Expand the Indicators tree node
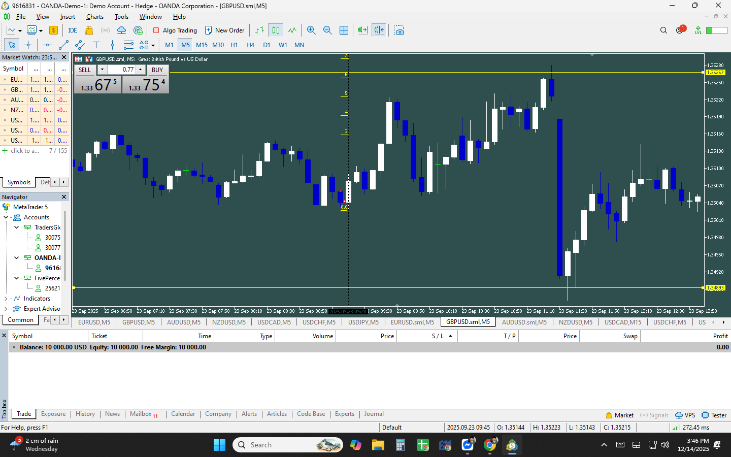This screenshot has width=731, height=457. pyautogui.click(x=6, y=299)
